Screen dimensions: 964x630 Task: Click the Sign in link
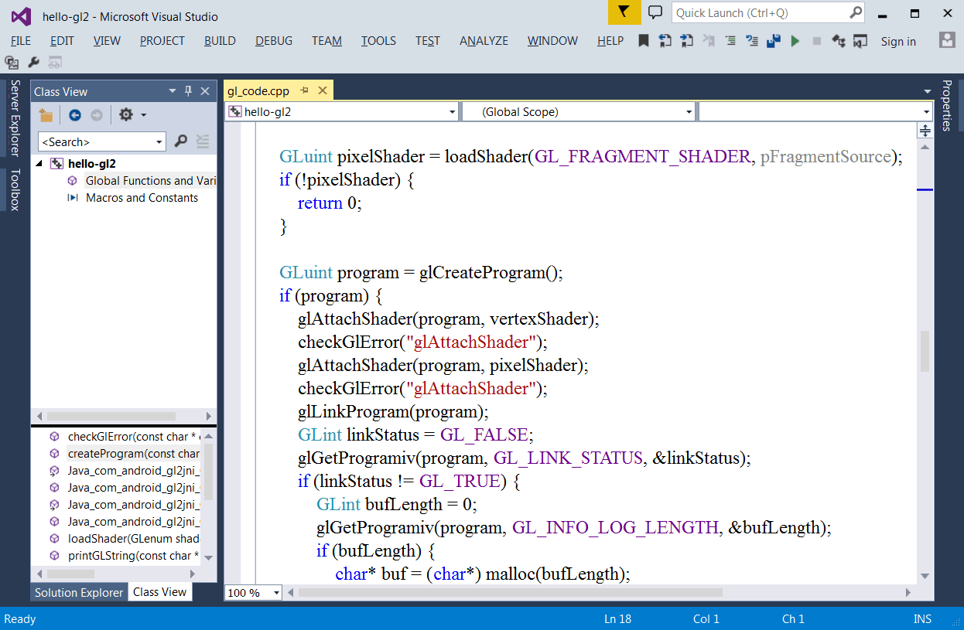pyautogui.click(x=898, y=42)
